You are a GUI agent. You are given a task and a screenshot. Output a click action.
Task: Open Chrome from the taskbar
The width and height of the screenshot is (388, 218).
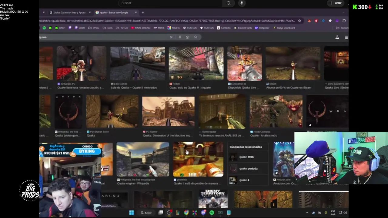click(x=186, y=213)
